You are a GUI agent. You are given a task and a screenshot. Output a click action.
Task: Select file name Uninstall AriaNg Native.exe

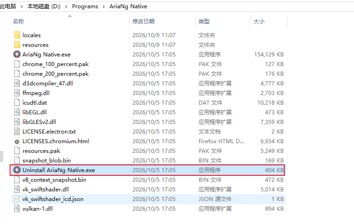pyautogui.click(x=59, y=170)
